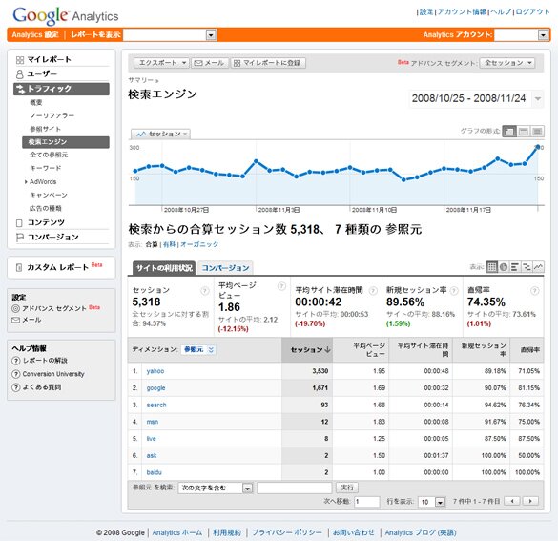Select the bar performance view icon
This screenshot has width=558, height=541.
[x=514, y=267]
